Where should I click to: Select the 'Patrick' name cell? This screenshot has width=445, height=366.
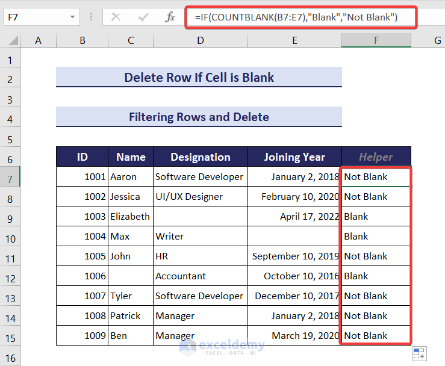click(x=131, y=315)
